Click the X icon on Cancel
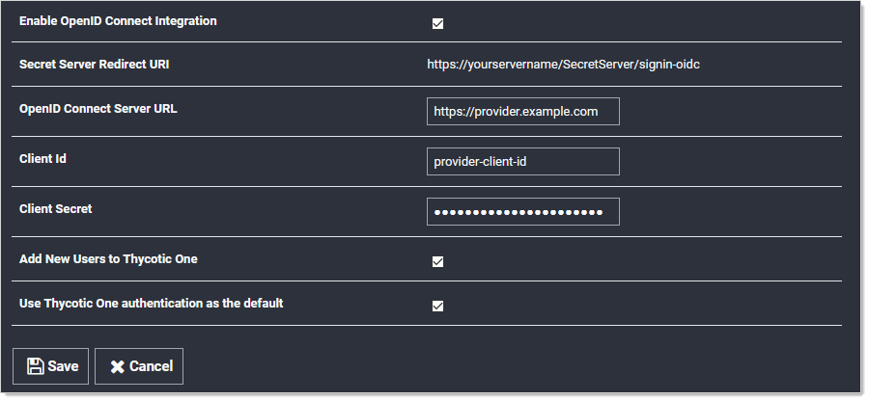Viewport: 869px width, 401px height. pyautogui.click(x=117, y=366)
